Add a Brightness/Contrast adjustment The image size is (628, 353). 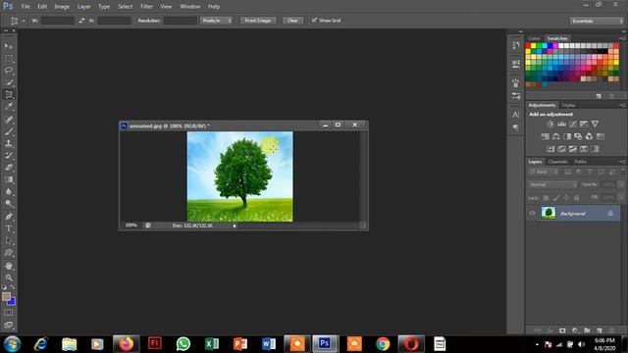click(x=550, y=125)
